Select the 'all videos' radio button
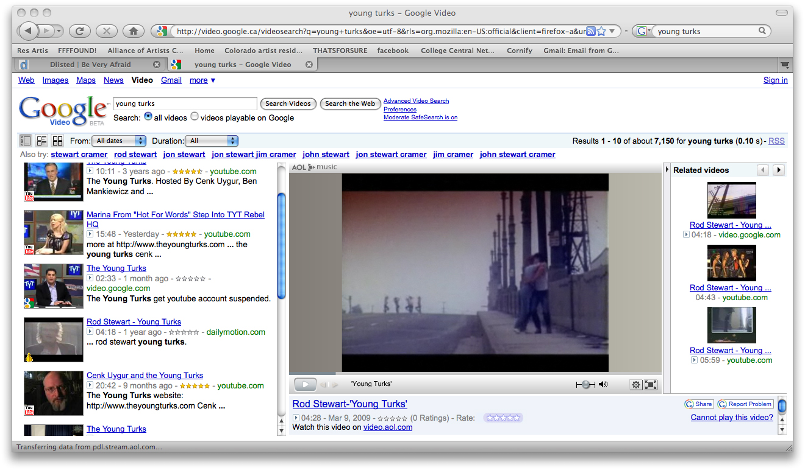Screen dimensions: 805x470 (148, 117)
